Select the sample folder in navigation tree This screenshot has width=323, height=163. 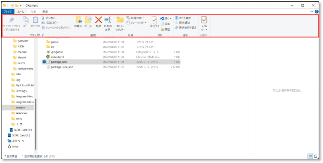(18, 108)
